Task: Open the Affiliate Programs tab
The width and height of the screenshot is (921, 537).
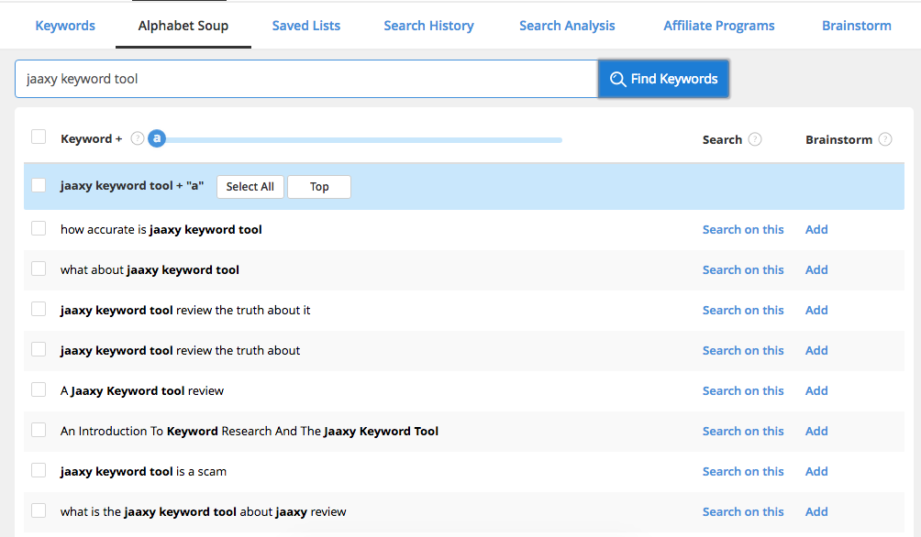Action: [x=719, y=26]
